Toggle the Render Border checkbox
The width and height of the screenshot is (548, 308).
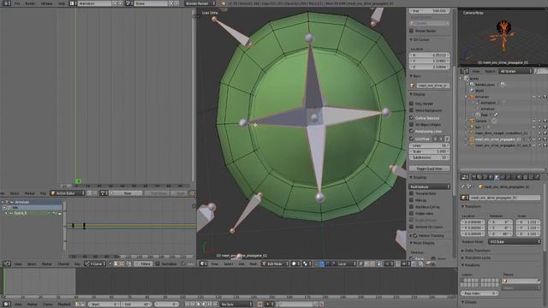pos(412,31)
